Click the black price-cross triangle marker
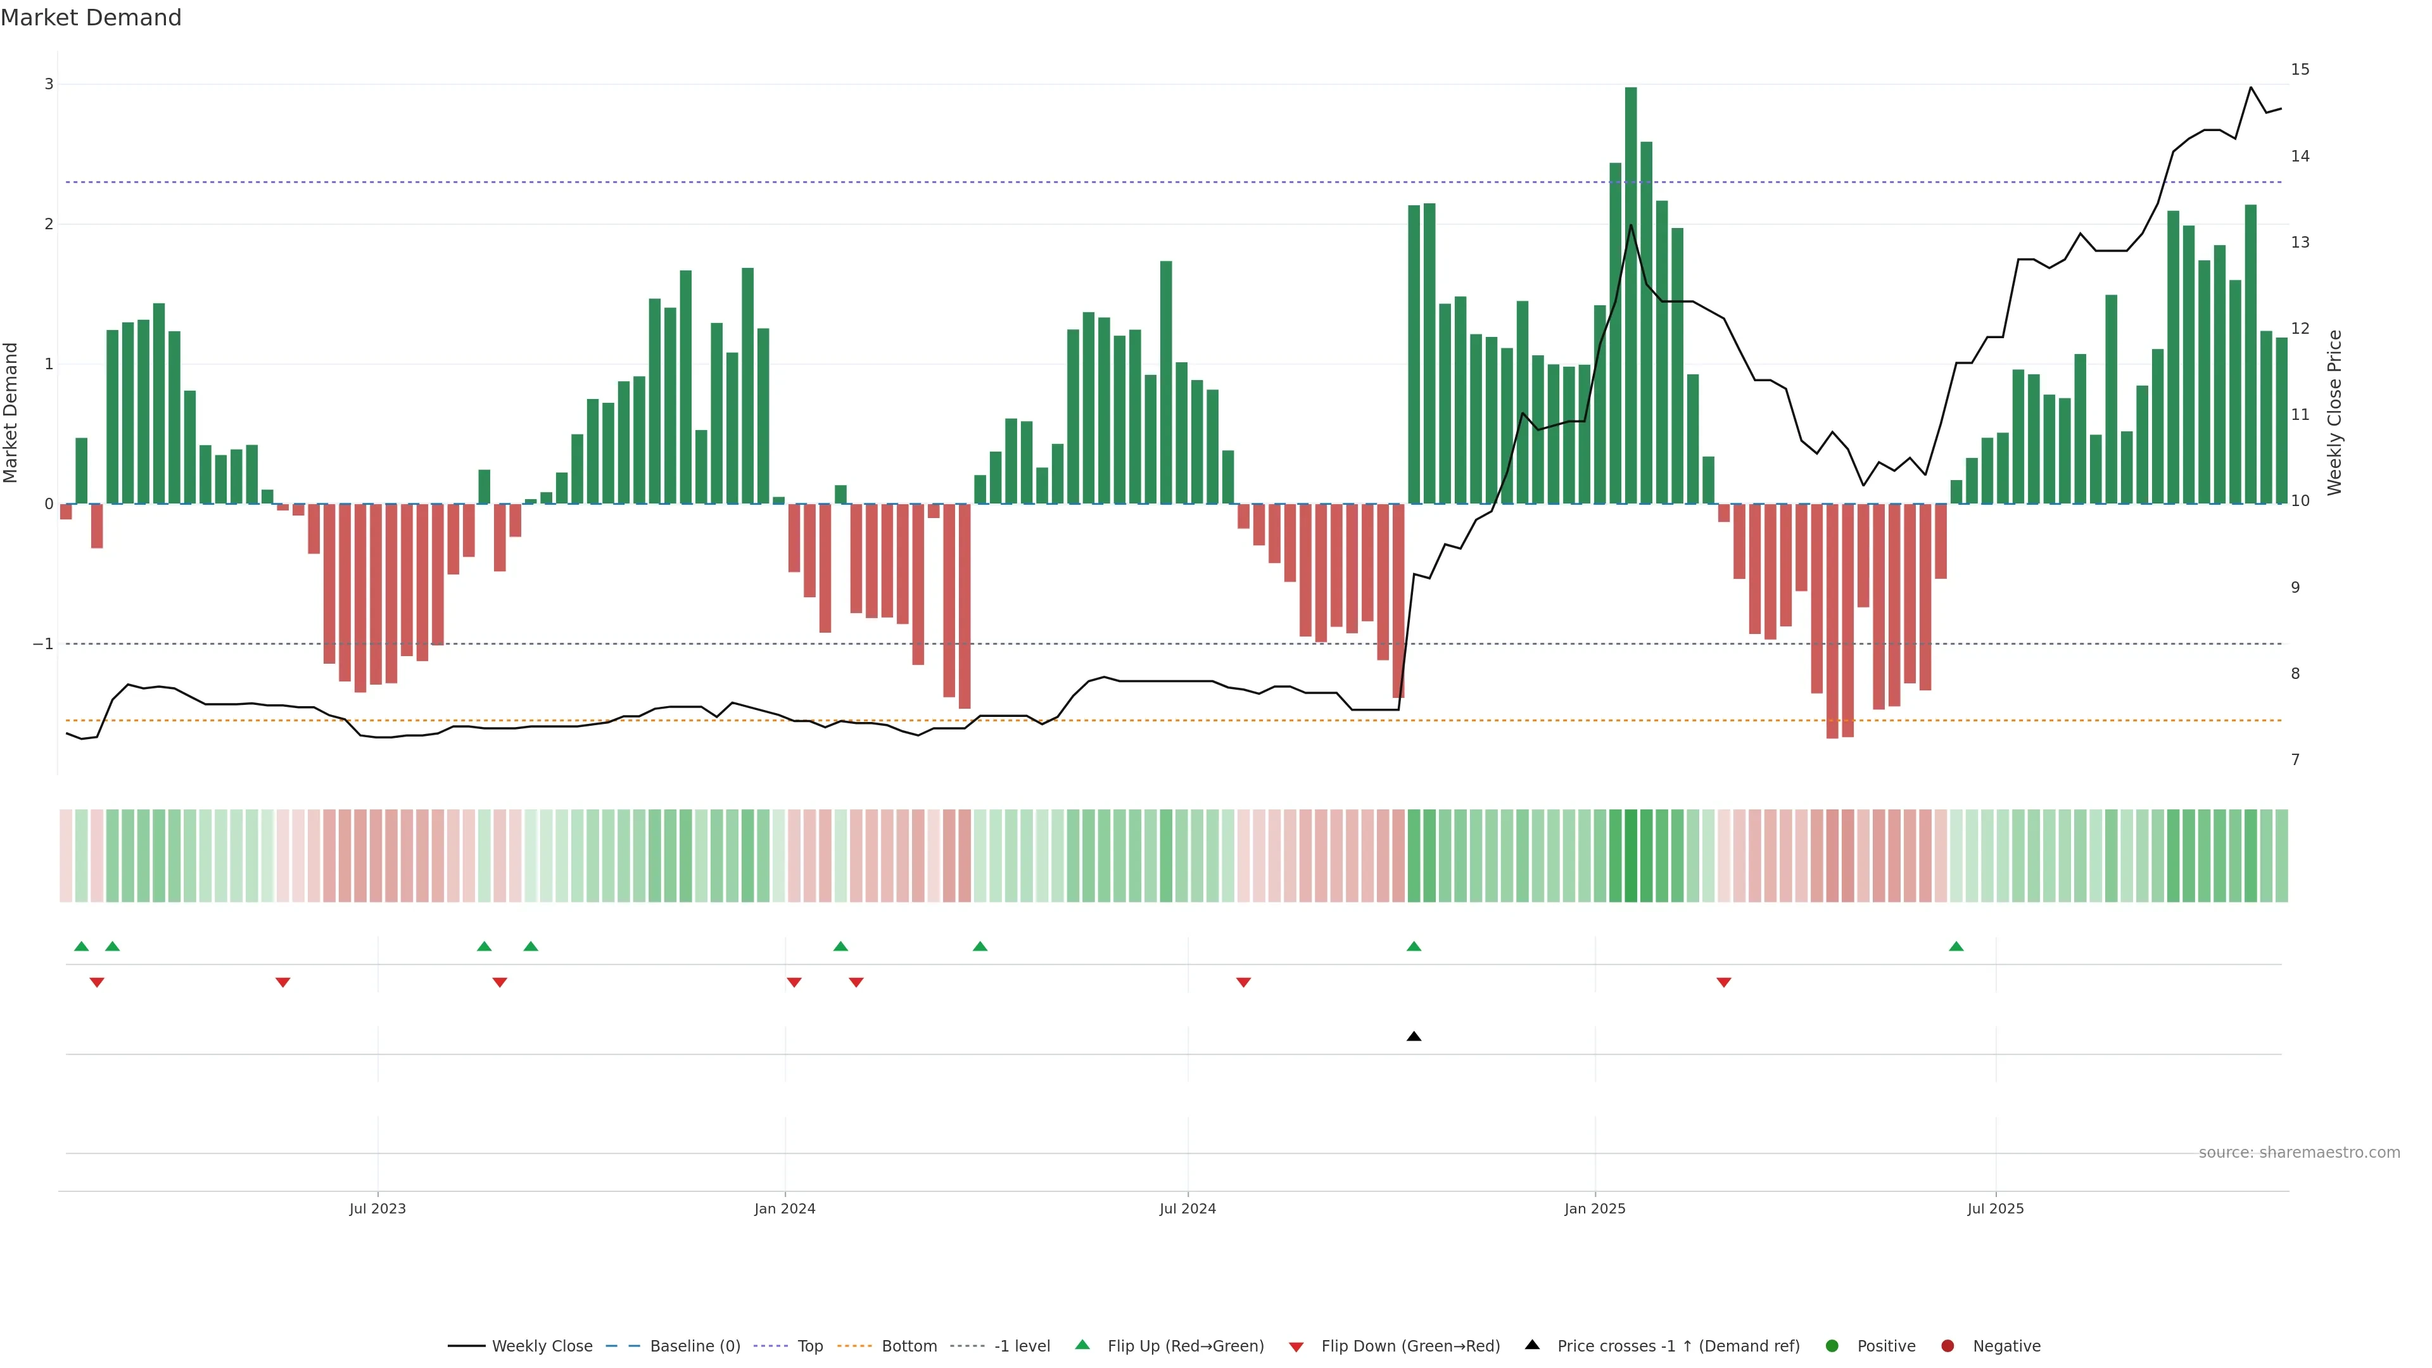Image resolution: width=2432 pixels, height=1368 pixels. 1414,1037
